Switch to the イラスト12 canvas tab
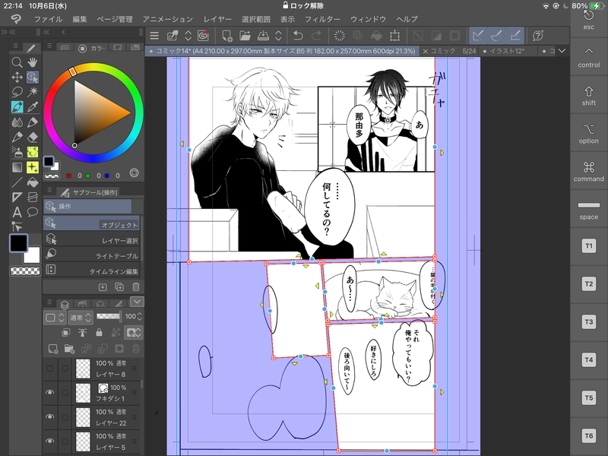Image resolution: width=608 pixels, height=456 pixels. pyautogui.click(x=508, y=51)
